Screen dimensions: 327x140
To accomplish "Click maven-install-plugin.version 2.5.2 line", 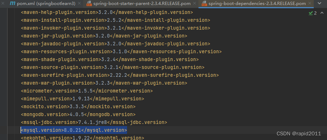I will point(115,20).
